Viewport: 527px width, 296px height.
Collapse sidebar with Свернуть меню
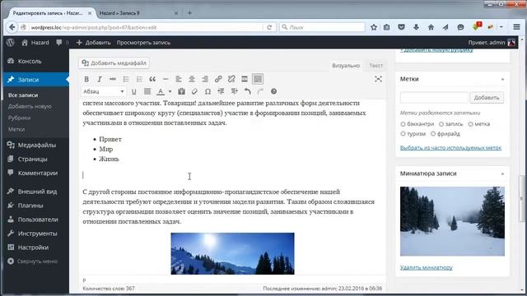[x=37, y=261]
